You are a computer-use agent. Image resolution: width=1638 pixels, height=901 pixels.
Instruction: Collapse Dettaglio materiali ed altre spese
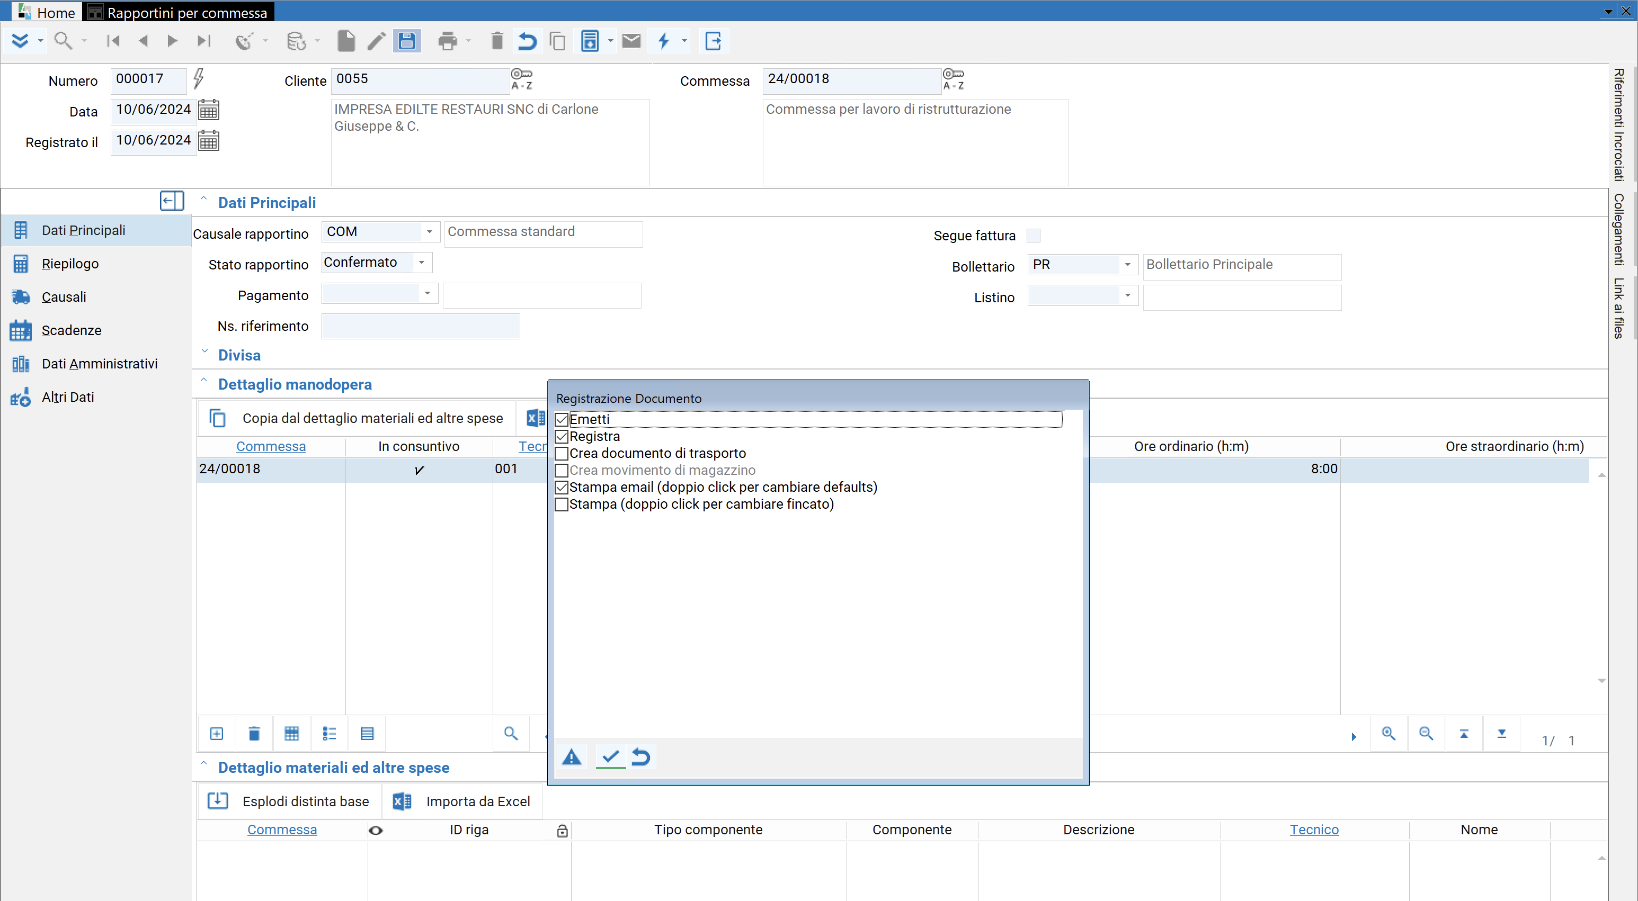(x=203, y=764)
